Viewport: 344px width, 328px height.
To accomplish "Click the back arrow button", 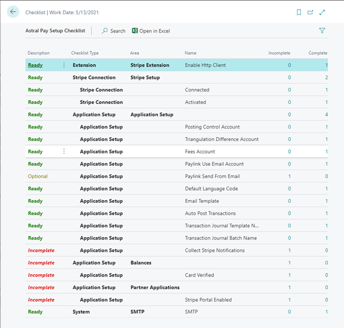I will tap(13, 12).
